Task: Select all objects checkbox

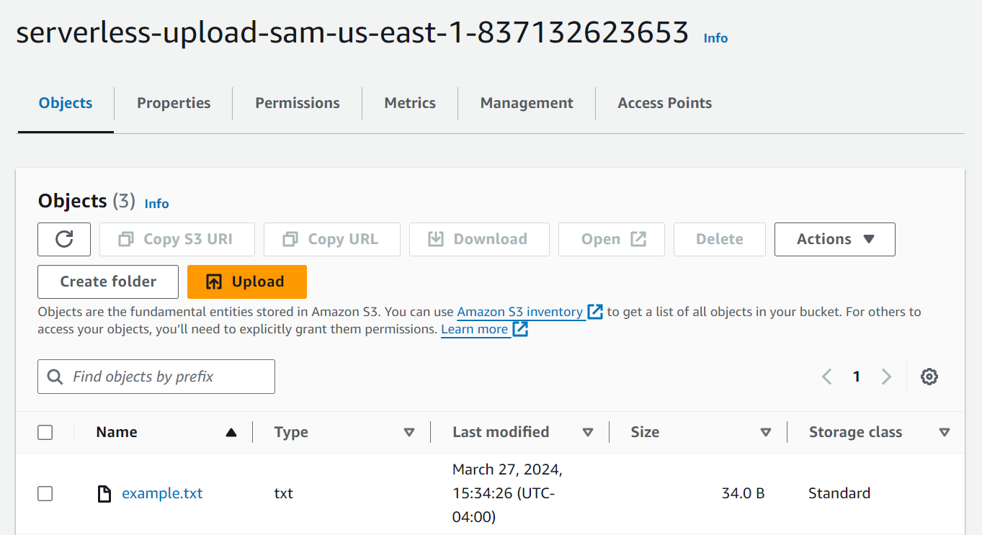Action: pos(45,433)
